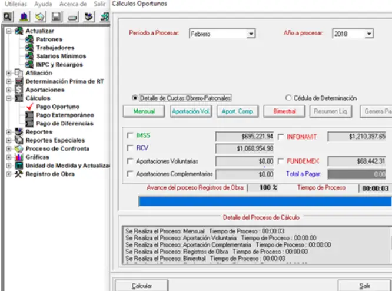Collapse the Cálculos tree node
The height and width of the screenshot is (291, 392).
(x=9, y=98)
